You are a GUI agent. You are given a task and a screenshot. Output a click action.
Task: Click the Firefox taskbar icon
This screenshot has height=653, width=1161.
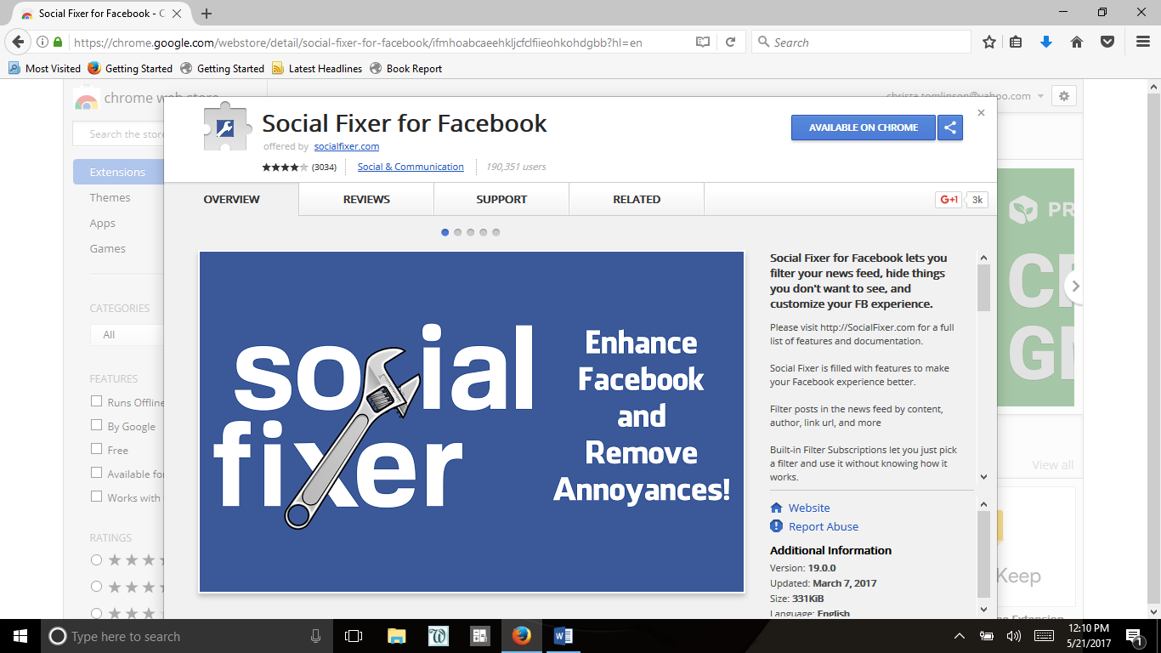[x=522, y=636]
